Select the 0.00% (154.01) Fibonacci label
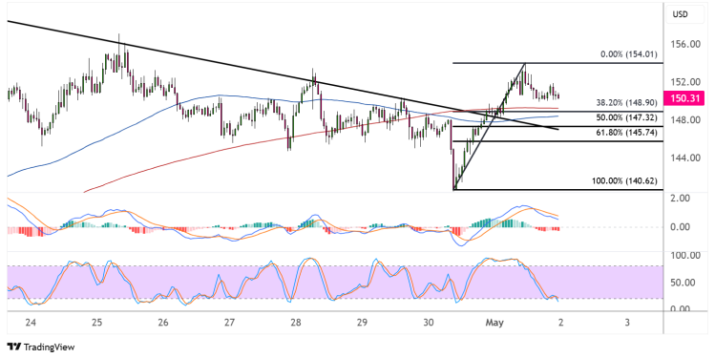Viewport: 715px width, 358px height. click(629, 54)
